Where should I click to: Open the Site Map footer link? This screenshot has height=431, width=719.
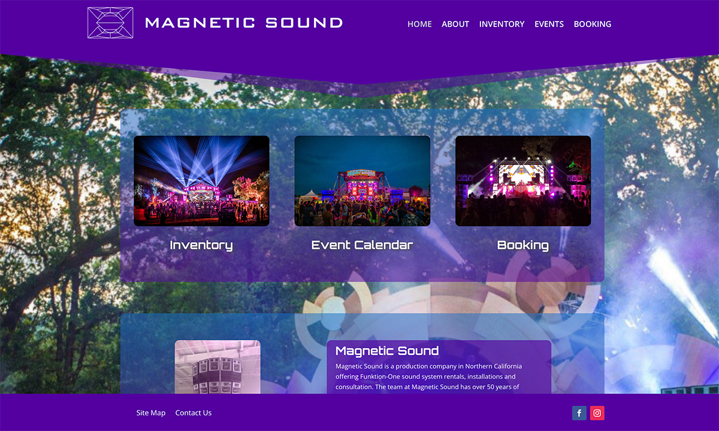(x=150, y=413)
